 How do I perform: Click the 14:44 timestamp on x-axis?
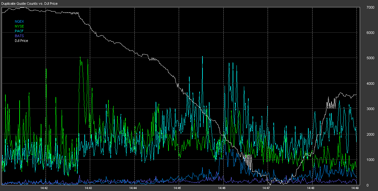click(133, 188)
